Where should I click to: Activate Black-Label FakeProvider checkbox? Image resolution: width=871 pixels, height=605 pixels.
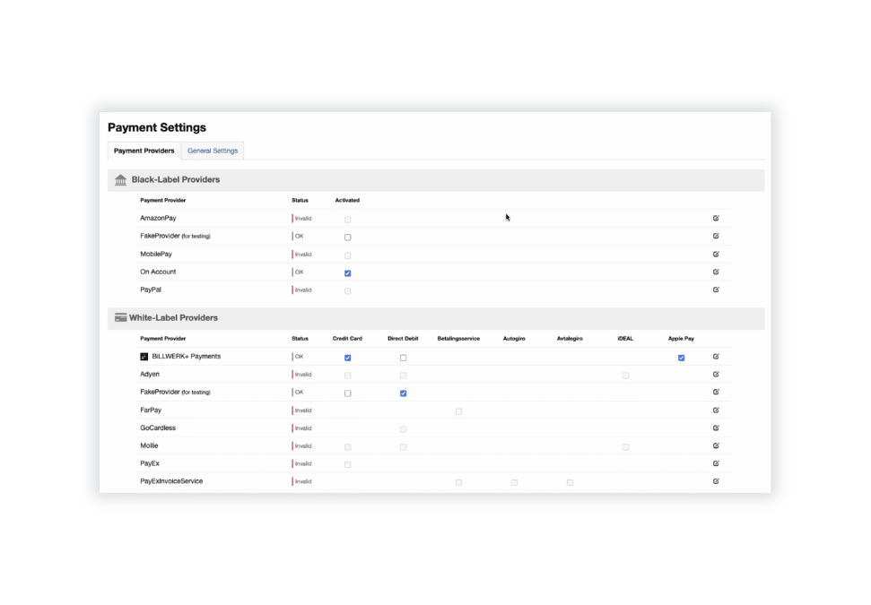[x=348, y=237]
